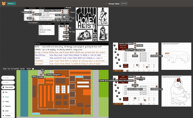Select the Sun Bear (Sense Honey) label
This screenshot has width=193, height=118.
pyautogui.click(x=62, y=21)
